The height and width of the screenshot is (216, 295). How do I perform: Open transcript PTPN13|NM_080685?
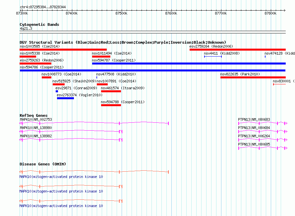tap(254, 144)
